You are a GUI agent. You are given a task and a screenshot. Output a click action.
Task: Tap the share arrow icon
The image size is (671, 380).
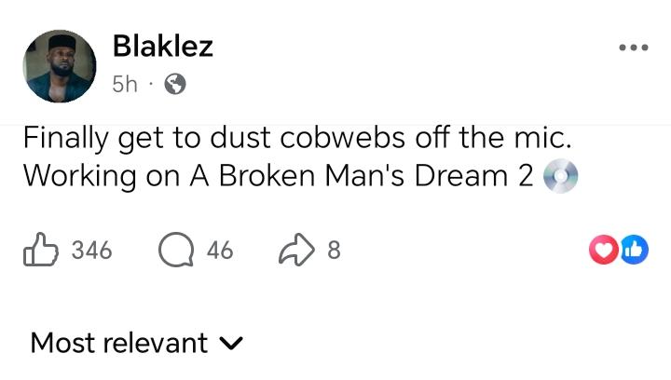tap(297, 250)
